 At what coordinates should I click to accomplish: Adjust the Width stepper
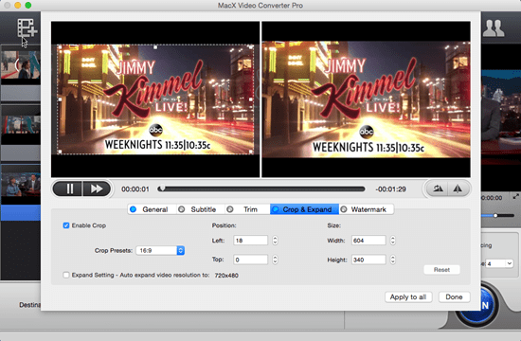point(393,241)
